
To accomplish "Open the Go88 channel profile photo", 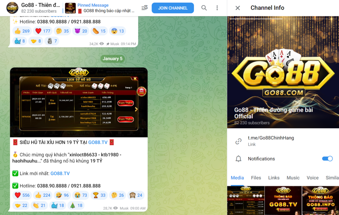I will [283, 72].
